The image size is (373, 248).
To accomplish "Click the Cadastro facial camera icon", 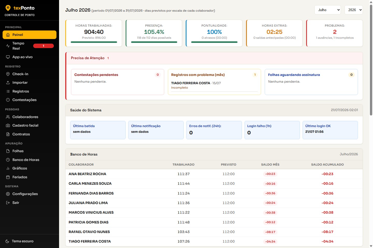I will 8,126.
